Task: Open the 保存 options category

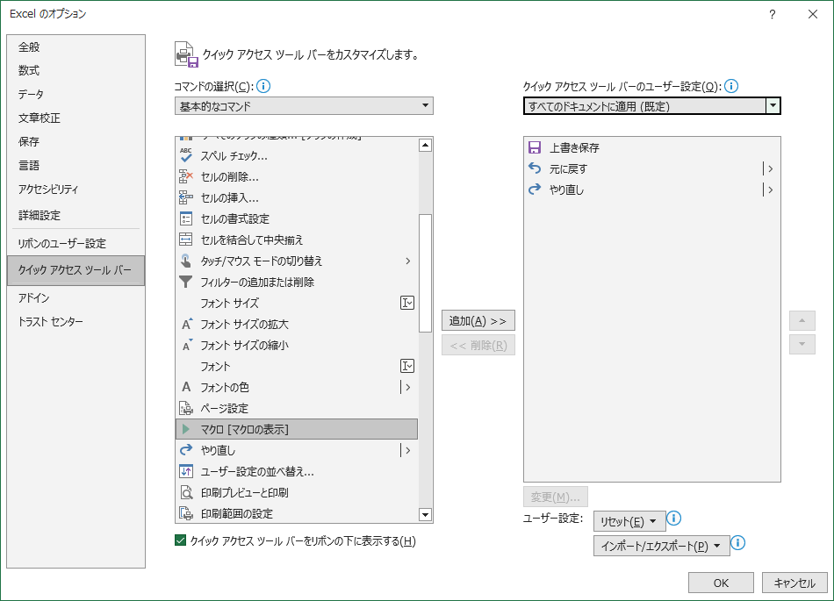Action: coord(75,141)
